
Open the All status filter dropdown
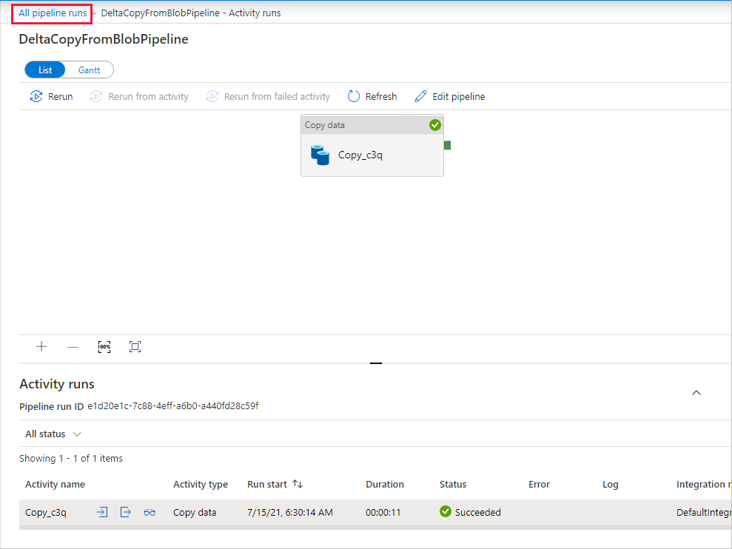pos(53,434)
